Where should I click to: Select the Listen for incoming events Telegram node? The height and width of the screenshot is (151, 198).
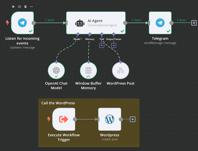click(22, 23)
